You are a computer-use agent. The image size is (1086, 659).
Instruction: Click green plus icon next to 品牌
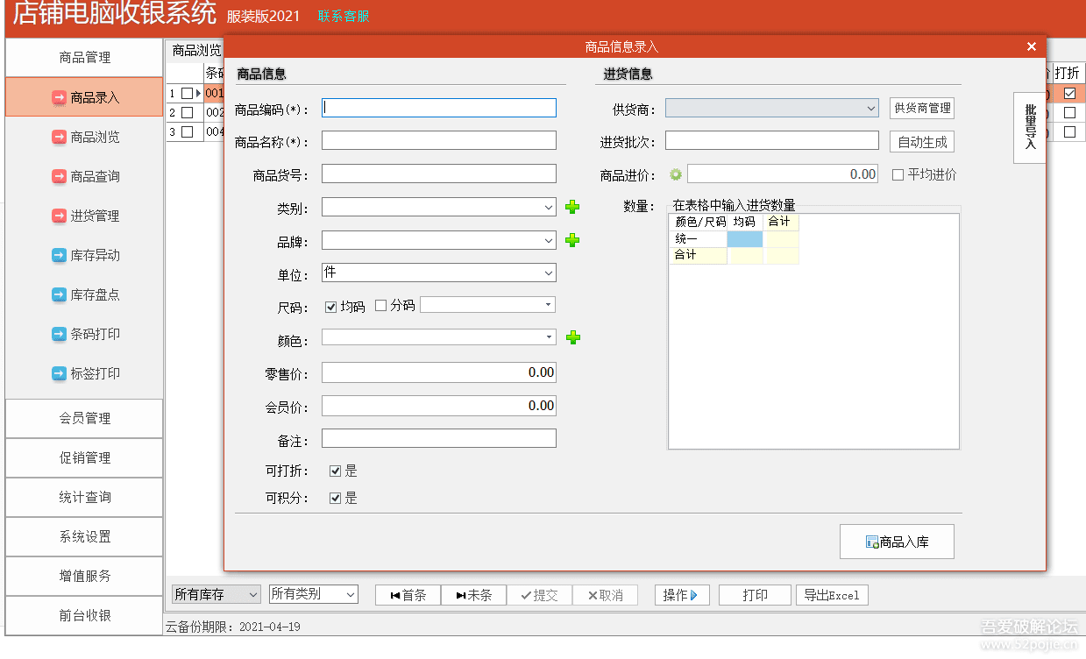[x=572, y=240]
